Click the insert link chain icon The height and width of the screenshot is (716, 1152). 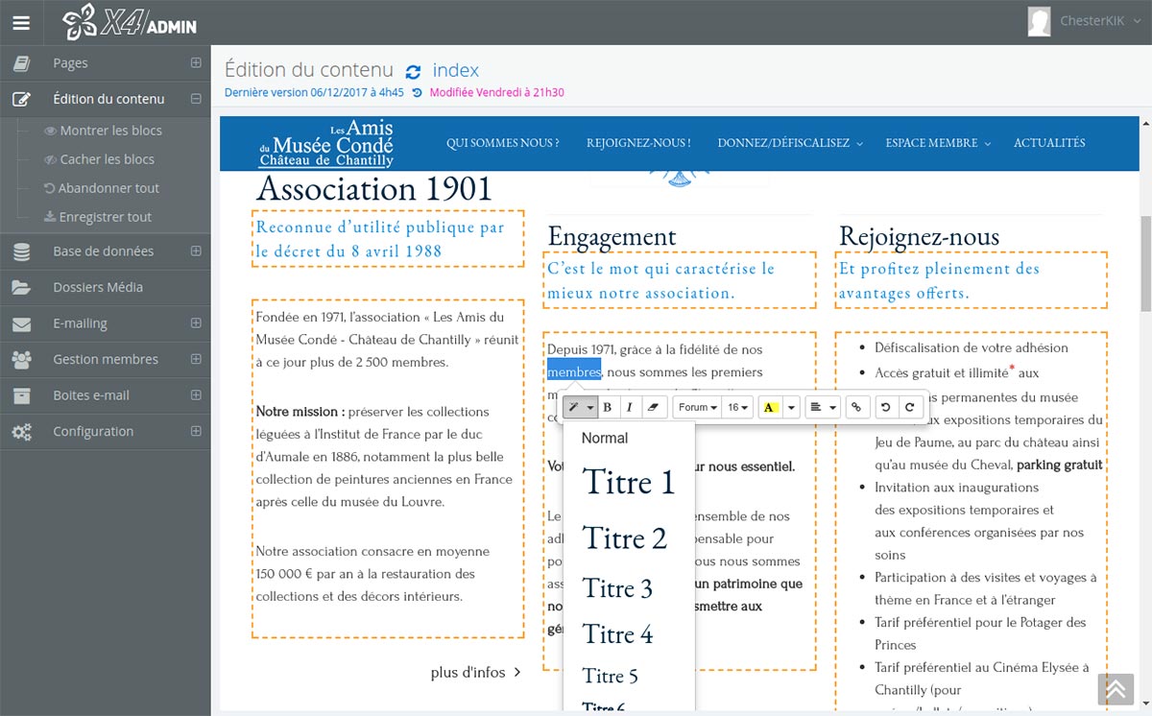coord(857,408)
